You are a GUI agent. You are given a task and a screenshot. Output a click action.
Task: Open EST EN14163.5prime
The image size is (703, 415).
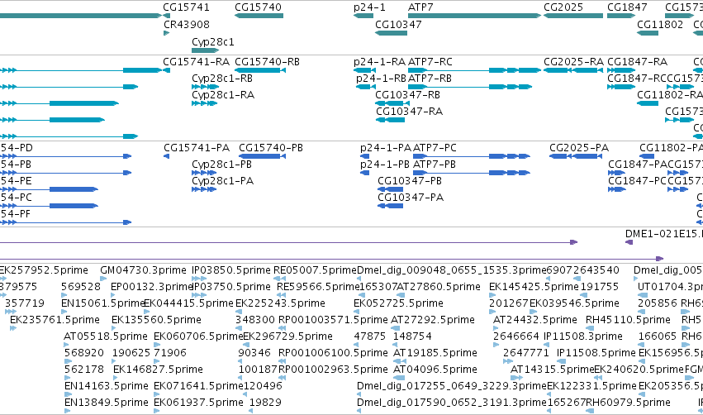pyautogui.click(x=107, y=386)
